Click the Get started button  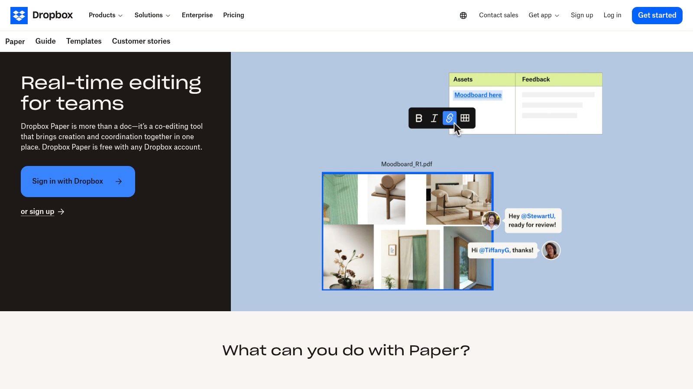[657, 15]
